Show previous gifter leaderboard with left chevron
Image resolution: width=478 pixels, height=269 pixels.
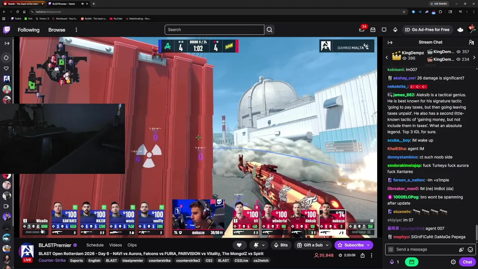click(x=387, y=58)
